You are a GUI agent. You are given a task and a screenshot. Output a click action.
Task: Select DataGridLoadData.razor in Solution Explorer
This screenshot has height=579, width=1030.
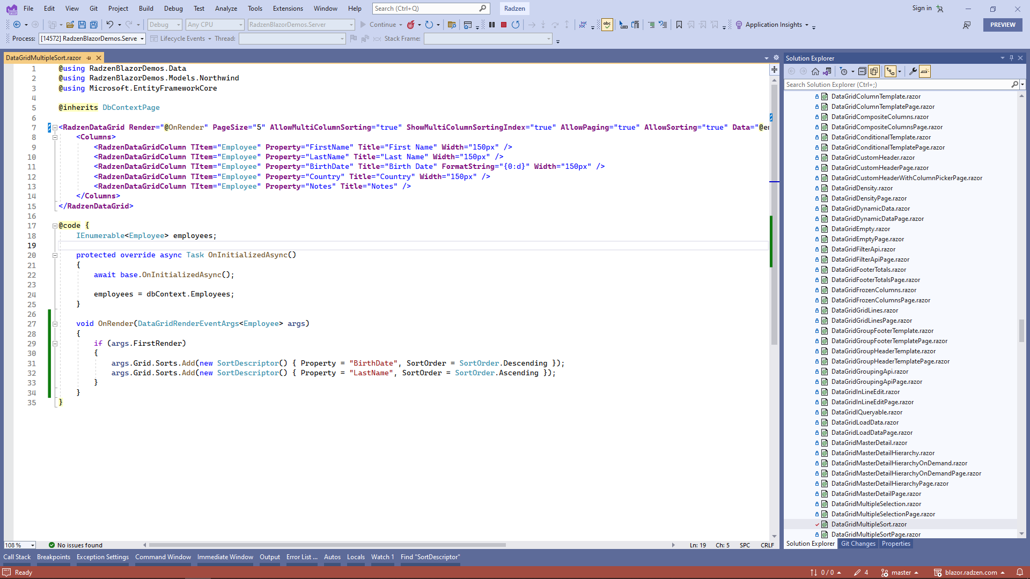(864, 422)
